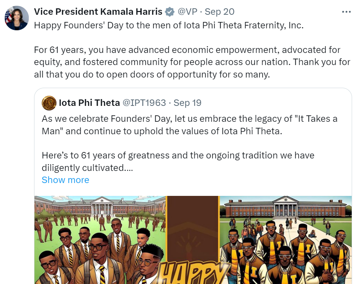Click the @VP handle
The height and width of the screenshot is (284, 357).
coord(187,12)
